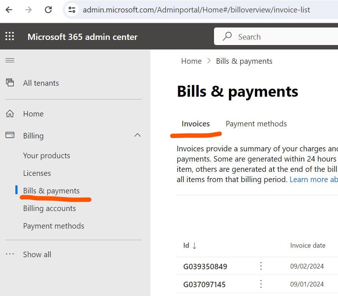Switch to the Invoices tab
The image size is (338, 296).
(x=196, y=124)
